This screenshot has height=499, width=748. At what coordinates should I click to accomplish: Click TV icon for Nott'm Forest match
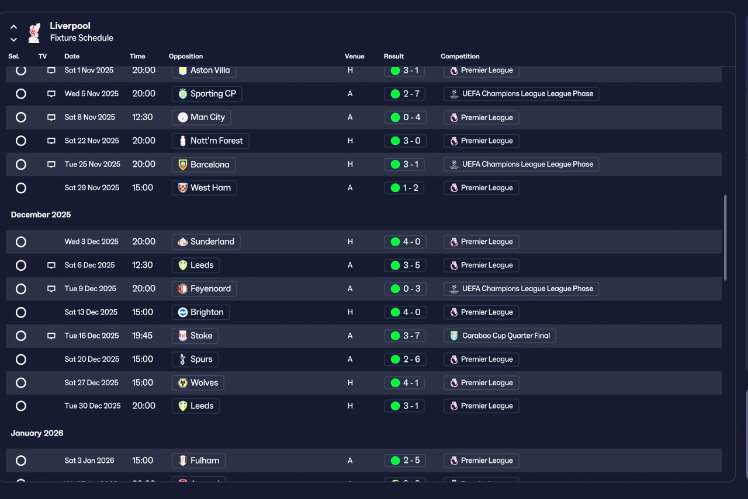tap(51, 141)
